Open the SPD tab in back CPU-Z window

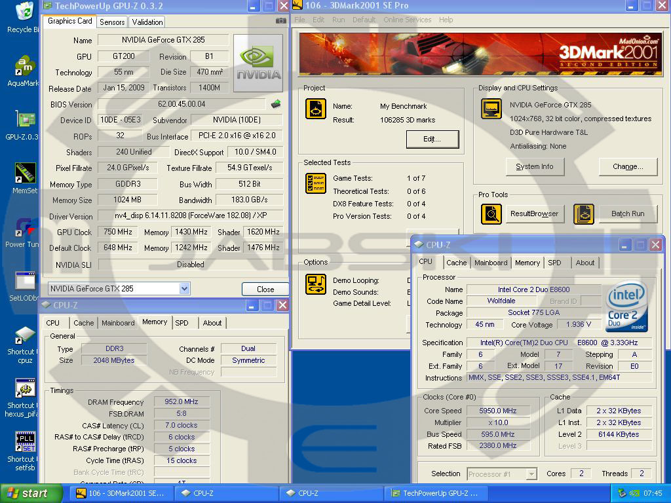tap(182, 323)
